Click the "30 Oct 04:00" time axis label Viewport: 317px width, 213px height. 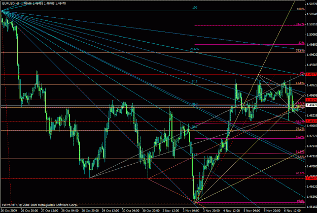pos(130,210)
